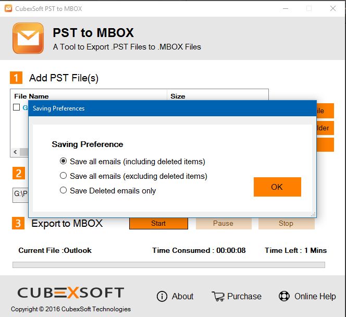Image resolution: width=346 pixels, height=317 pixels.
Task: Click the file list scroll left arrow
Action: [15, 152]
